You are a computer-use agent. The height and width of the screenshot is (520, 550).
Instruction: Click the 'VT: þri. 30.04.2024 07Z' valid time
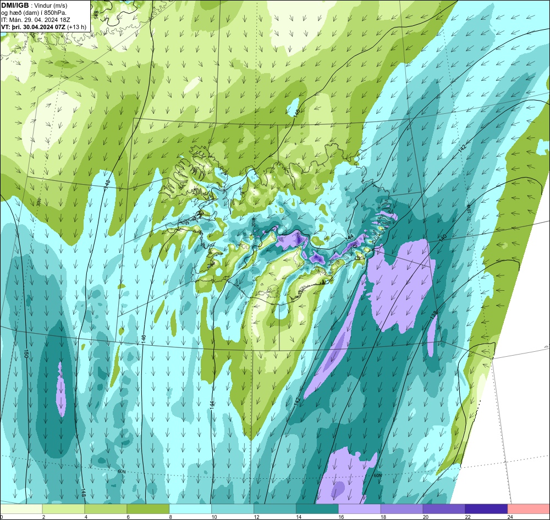tap(35, 26)
